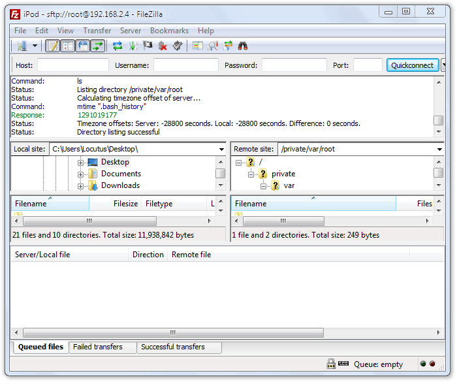Reconnect to the last used server
This screenshot has height=382, width=457.
[x=178, y=46]
